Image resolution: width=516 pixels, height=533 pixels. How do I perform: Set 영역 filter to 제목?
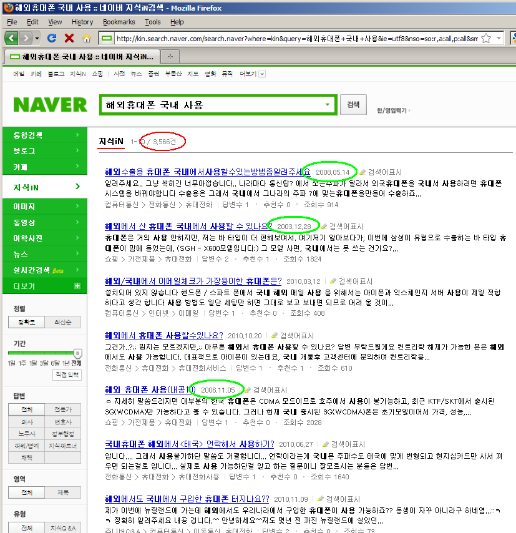(x=63, y=492)
